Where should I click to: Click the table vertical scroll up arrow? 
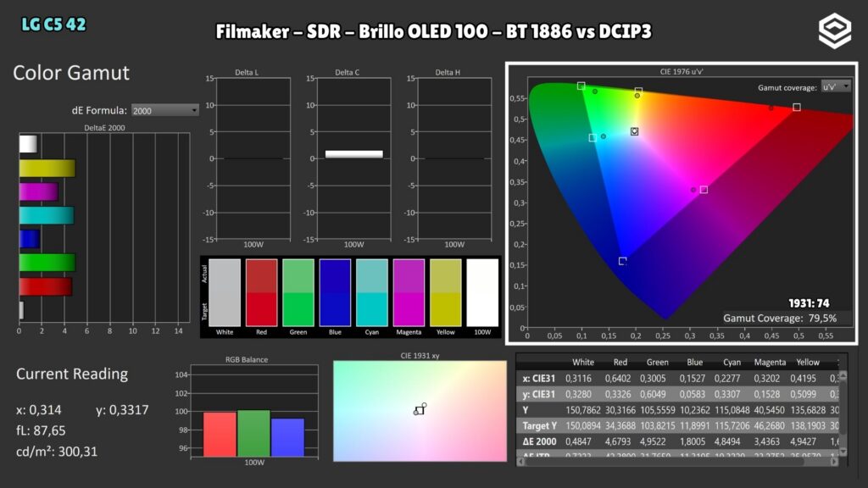pyautogui.click(x=843, y=375)
